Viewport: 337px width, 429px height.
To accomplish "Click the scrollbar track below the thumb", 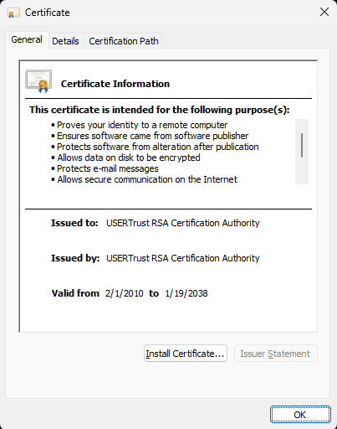I will point(302,171).
